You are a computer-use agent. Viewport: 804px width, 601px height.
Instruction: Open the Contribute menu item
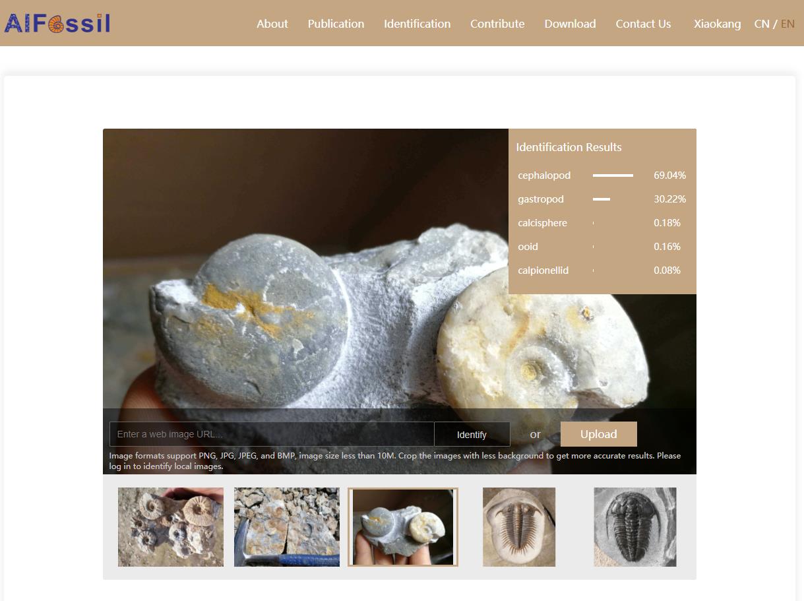(x=497, y=24)
